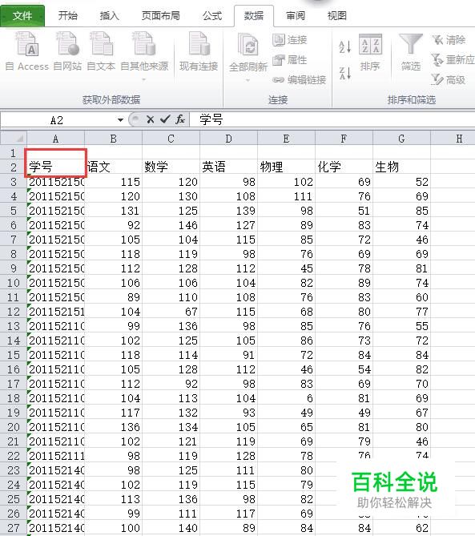Click the 数学 header cell
Screen dimensions: 475x536
(x=171, y=167)
